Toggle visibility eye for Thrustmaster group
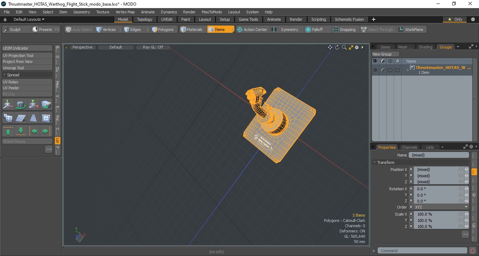Screen dimensions: 479x256 375,70
